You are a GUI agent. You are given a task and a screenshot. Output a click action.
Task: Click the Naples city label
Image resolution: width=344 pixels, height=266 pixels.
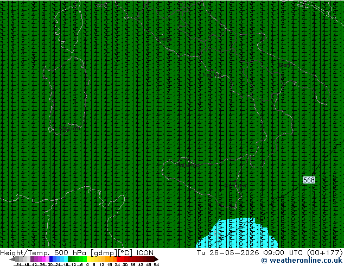[x=212, y=75]
